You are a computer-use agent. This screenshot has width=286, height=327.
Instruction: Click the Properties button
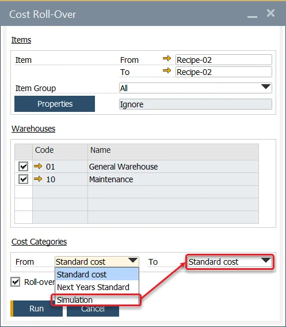click(x=55, y=104)
